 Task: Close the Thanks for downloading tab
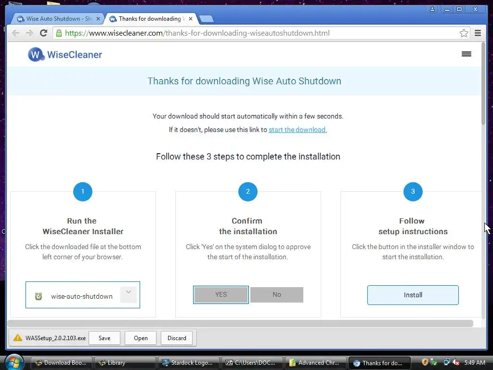pos(191,19)
